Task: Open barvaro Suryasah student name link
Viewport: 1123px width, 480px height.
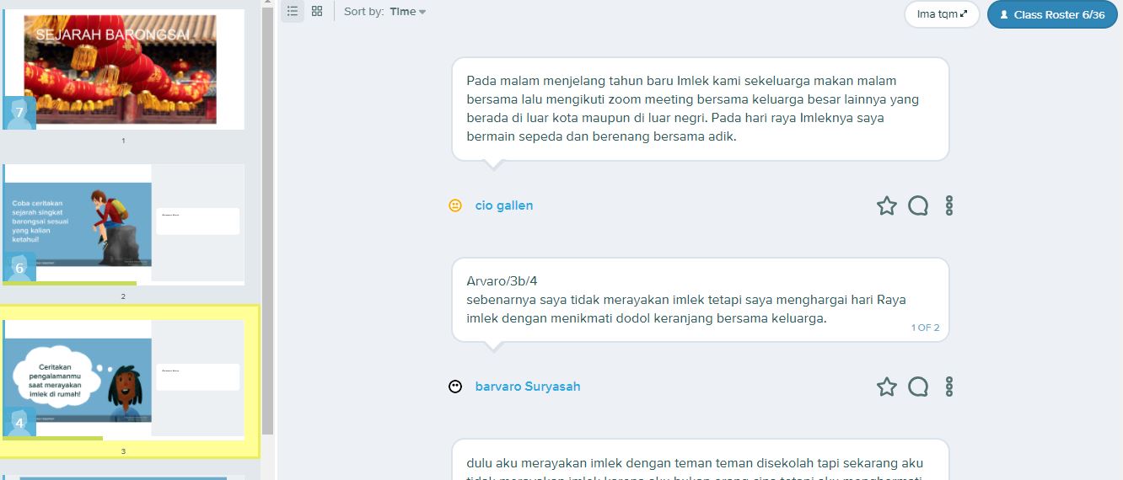Action: tap(528, 387)
